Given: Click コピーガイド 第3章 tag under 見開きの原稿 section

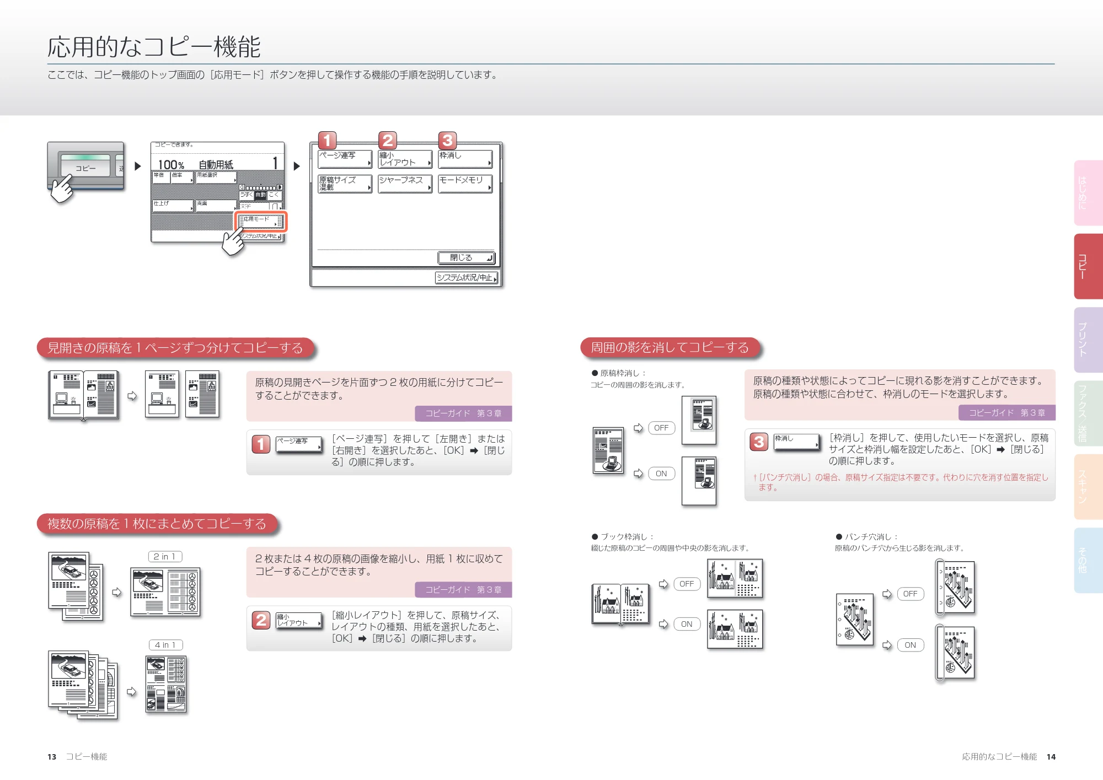Looking at the screenshot, I should pyautogui.click(x=463, y=413).
